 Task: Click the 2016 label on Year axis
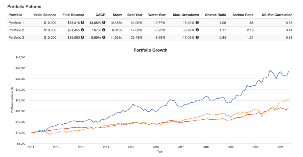156,147
